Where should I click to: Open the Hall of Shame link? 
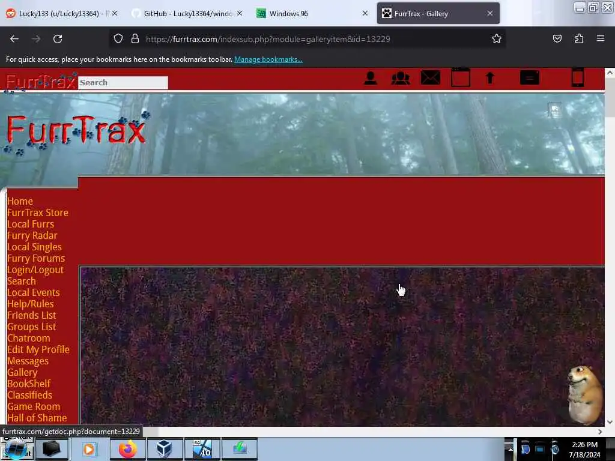(37, 418)
